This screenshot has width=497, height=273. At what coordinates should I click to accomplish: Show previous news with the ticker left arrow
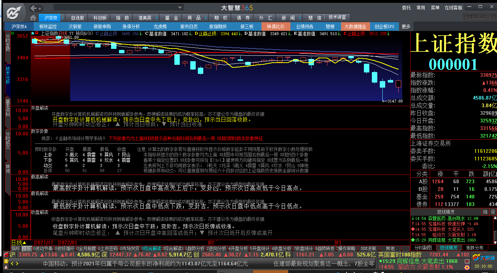click(11, 264)
